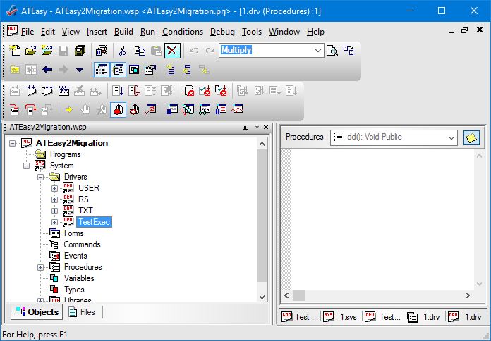Viewport: 491px width, 341px height.
Task: Collapse the Drivers folder node
Action: (40, 177)
